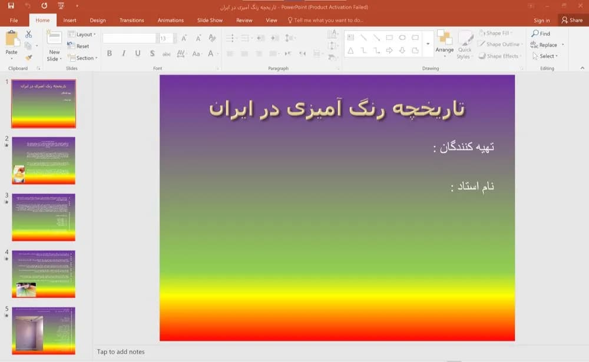The height and width of the screenshot is (362, 589).
Task: Switch to the Slide Show tab
Action: tap(210, 20)
